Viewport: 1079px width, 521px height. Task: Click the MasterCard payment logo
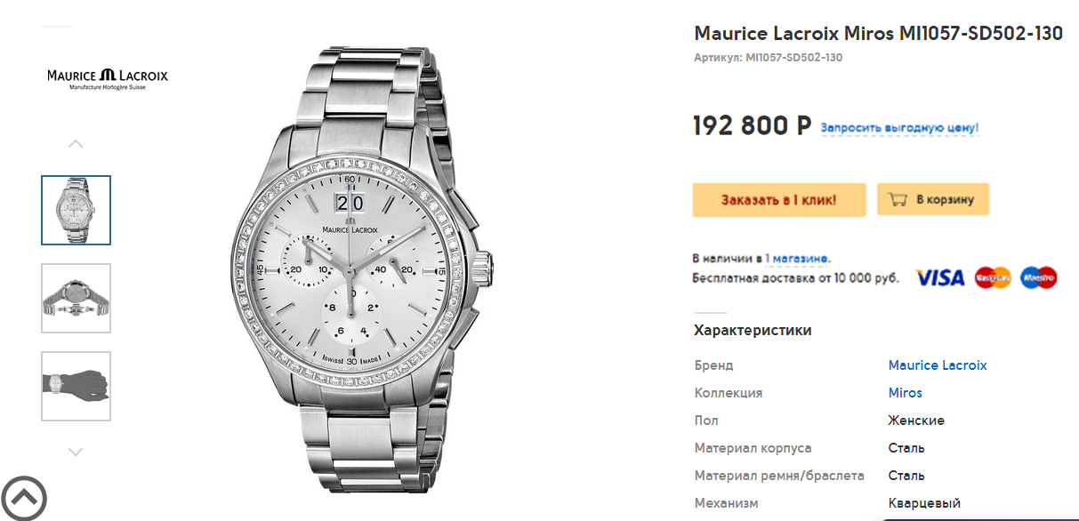coord(993,277)
